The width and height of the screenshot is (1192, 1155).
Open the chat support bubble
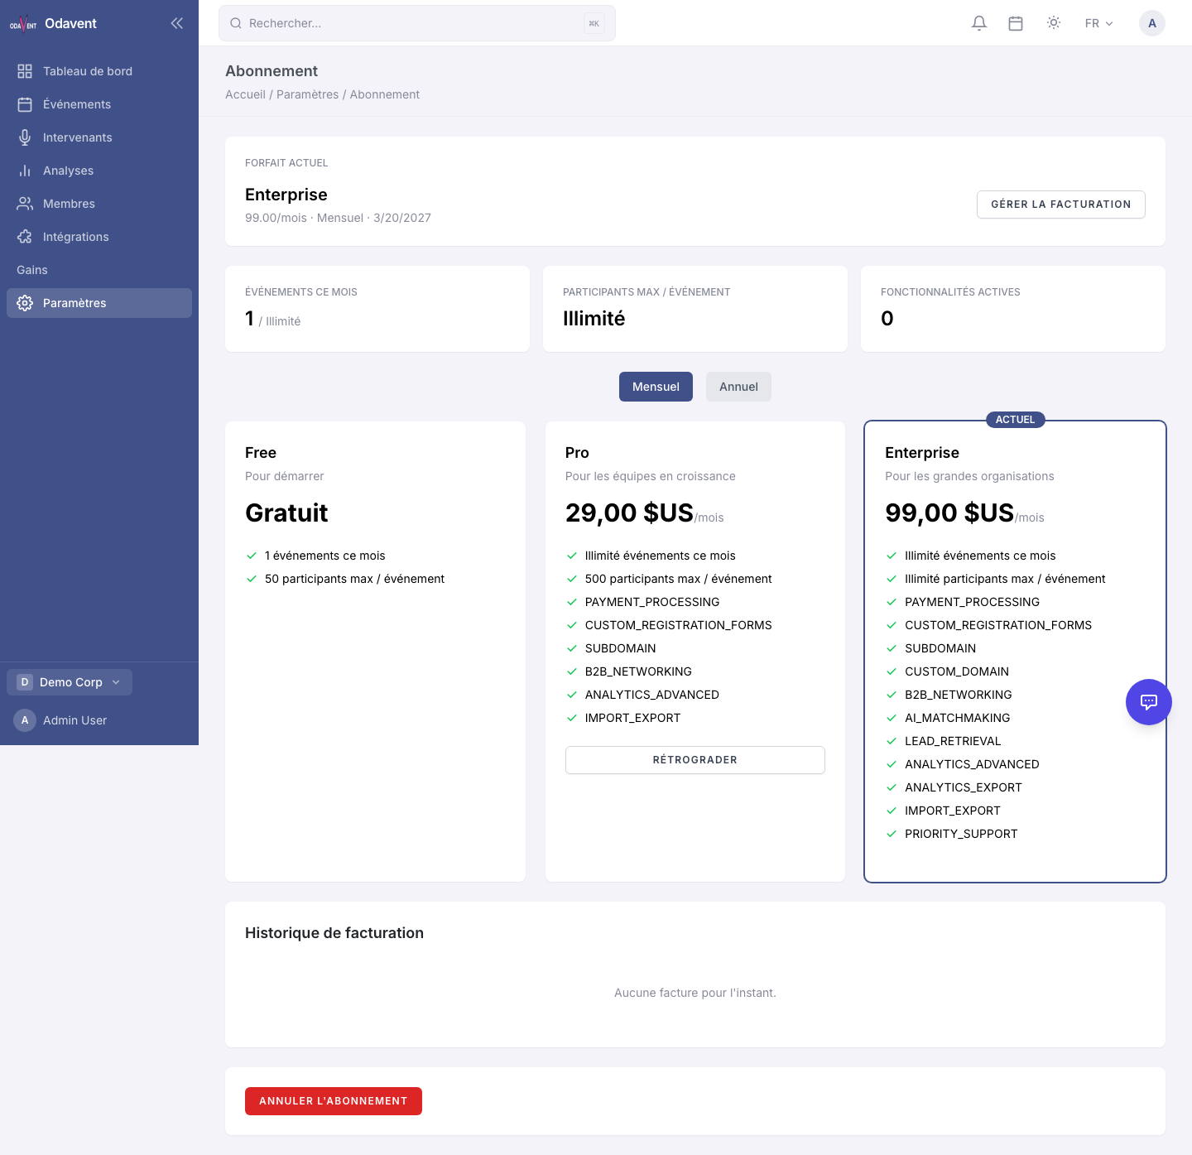(x=1149, y=702)
